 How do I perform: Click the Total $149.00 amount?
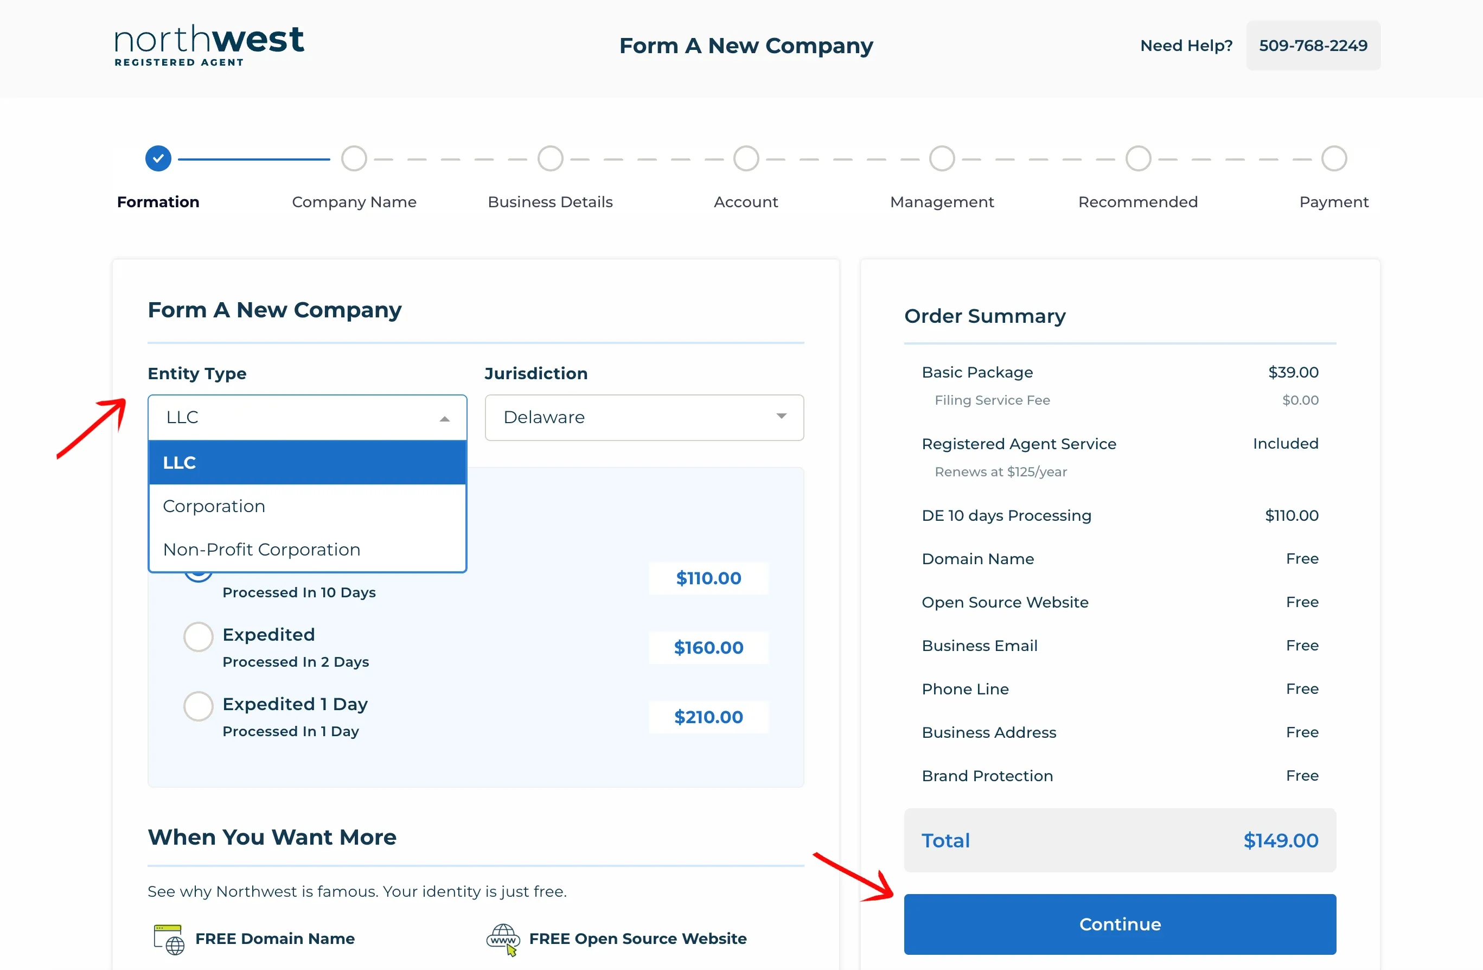pyautogui.click(x=1281, y=840)
